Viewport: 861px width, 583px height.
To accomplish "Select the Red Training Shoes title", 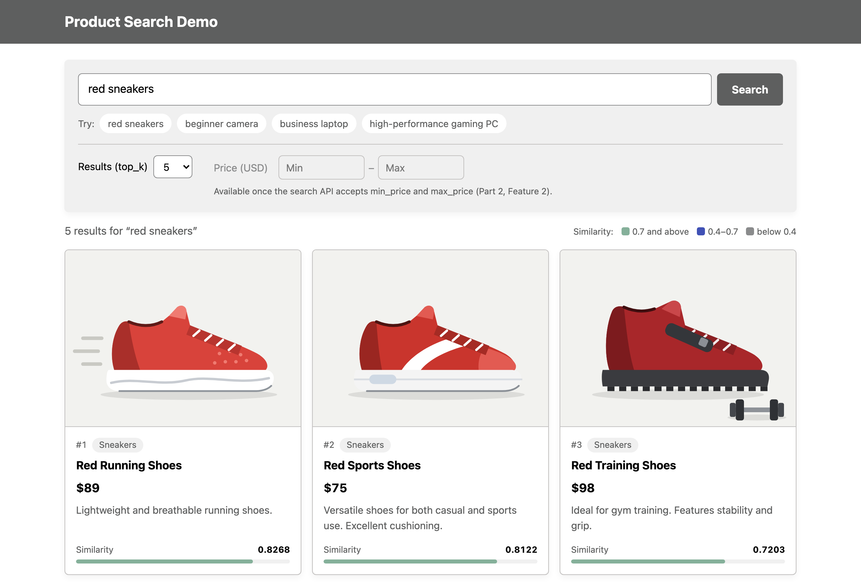I will coord(624,465).
